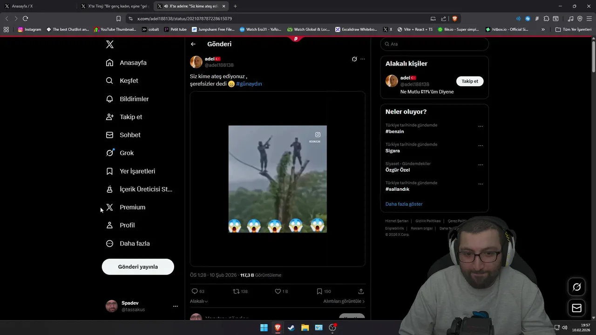Image resolution: width=596 pixels, height=335 pixels.
Task: Follow adel with Takip et button
Action: pos(470,81)
